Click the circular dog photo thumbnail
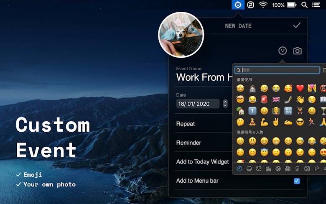Image resolution: width=326 pixels, height=204 pixels. 181,34
